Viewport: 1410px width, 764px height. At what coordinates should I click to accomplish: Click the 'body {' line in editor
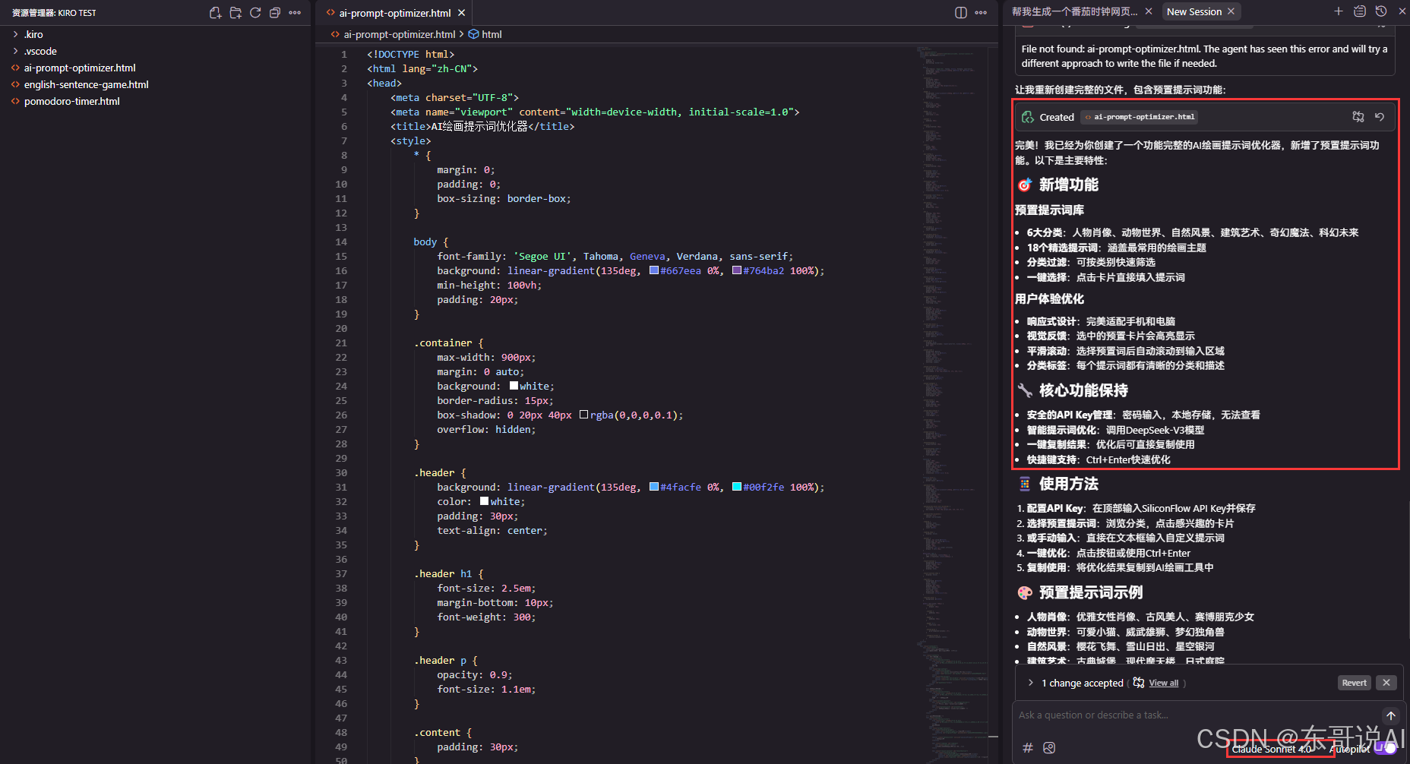pos(431,242)
